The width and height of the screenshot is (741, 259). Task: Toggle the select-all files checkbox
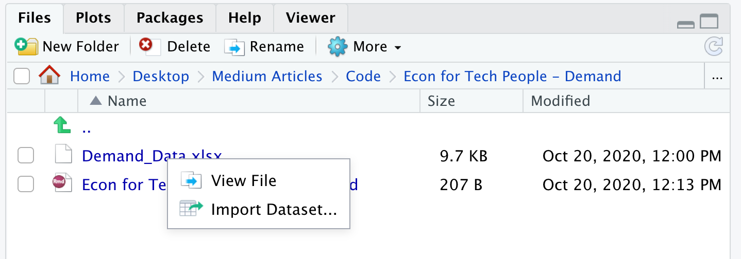[x=22, y=77]
